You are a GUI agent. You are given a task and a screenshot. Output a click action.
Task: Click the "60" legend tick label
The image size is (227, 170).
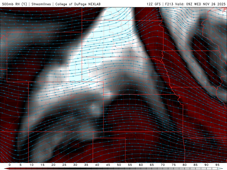click(141, 165)
